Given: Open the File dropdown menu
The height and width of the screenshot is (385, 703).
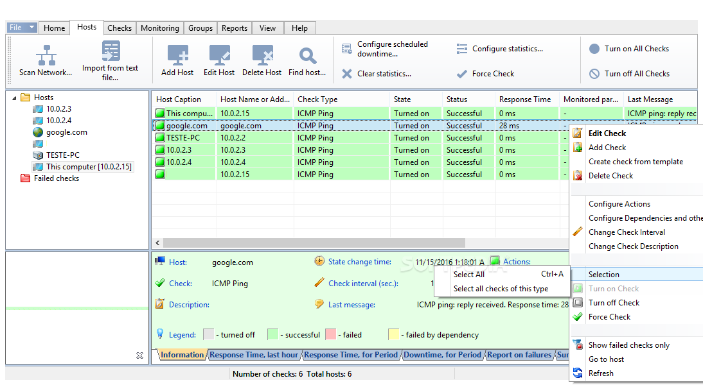Looking at the screenshot, I should click(x=21, y=28).
